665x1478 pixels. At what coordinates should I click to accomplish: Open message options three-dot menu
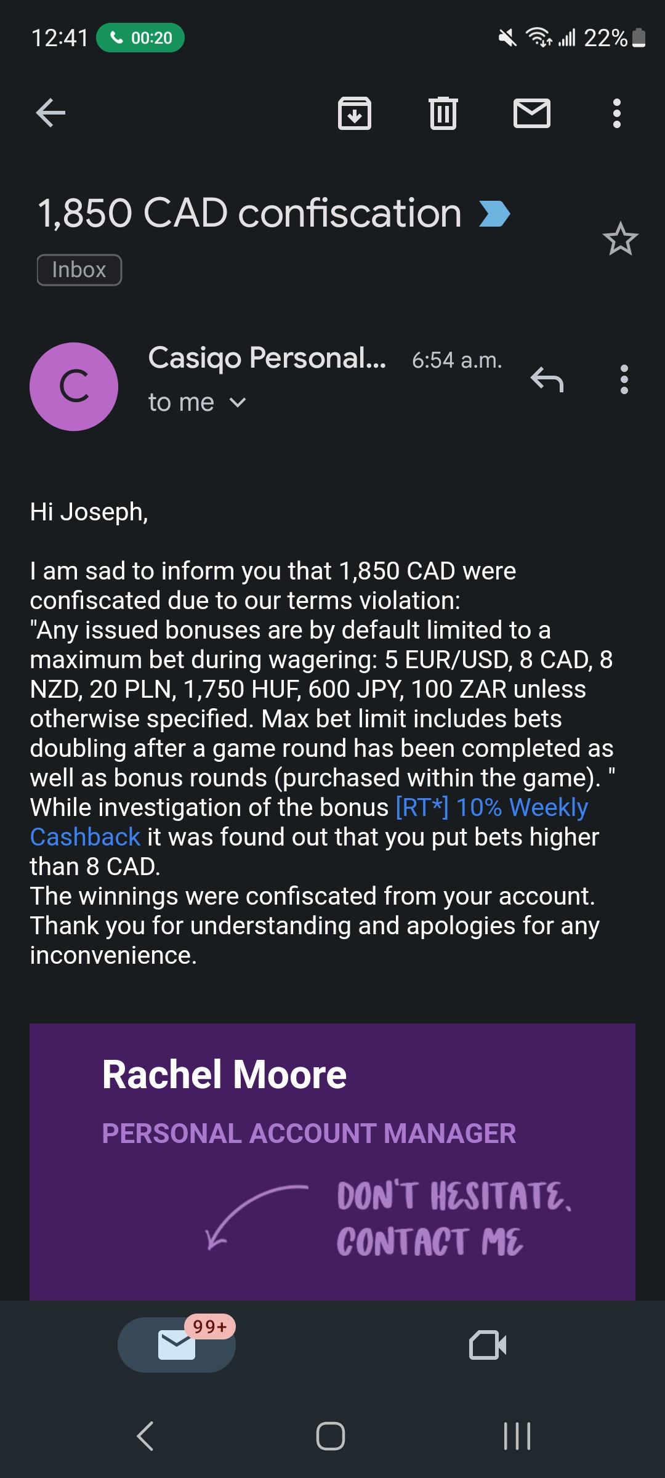point(624,379)
